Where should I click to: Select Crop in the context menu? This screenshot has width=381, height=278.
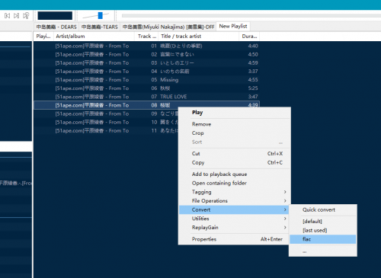pyautogui.click(x=235, y=133)
